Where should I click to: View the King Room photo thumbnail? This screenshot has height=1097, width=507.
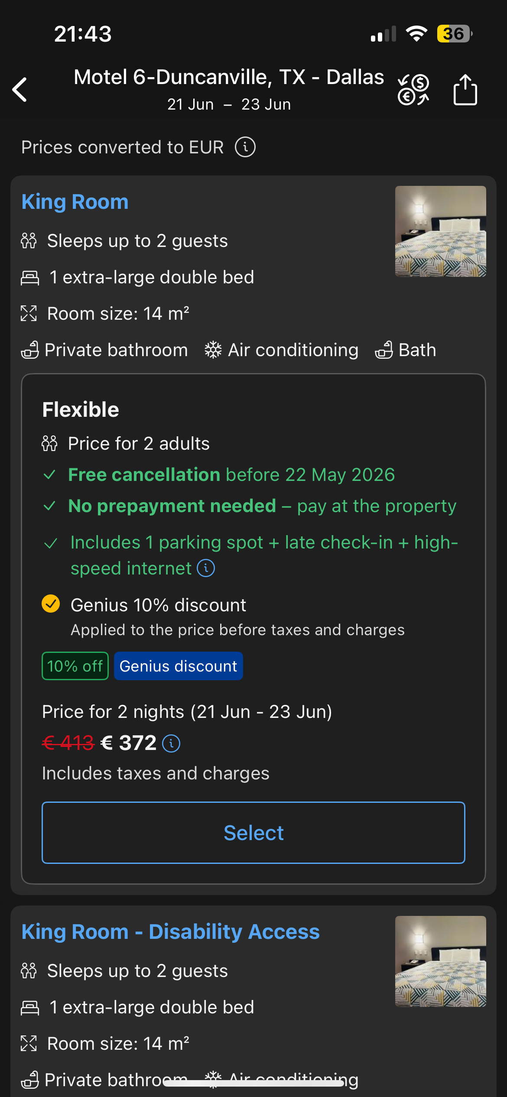point(440,231)
